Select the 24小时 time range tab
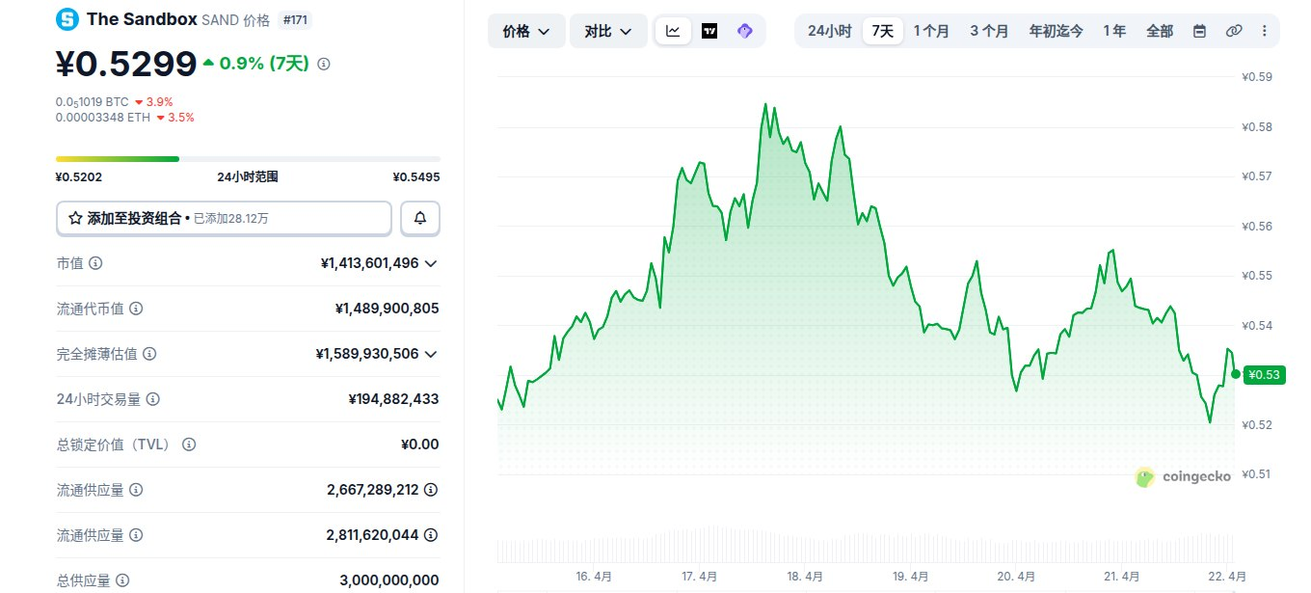The width and height of the screenshot is (1311, 593). click(x=829, y=31)
